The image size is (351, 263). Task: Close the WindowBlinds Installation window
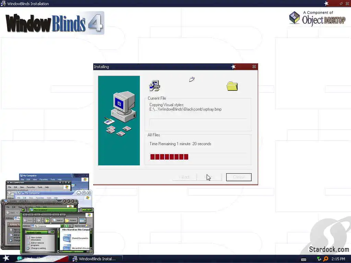coord(348,3)
